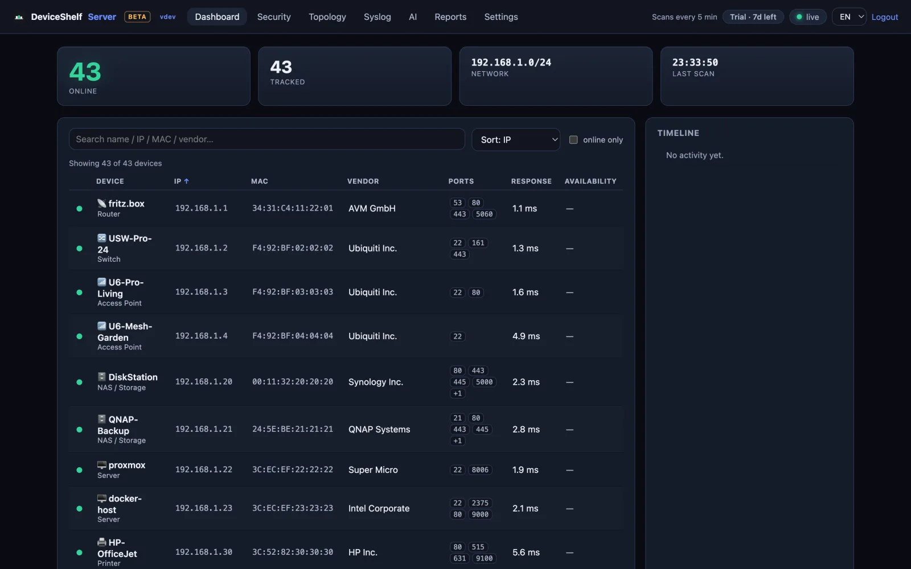Select the AI tab
Viewport: 911px width, 569px height.
(413, 17)
